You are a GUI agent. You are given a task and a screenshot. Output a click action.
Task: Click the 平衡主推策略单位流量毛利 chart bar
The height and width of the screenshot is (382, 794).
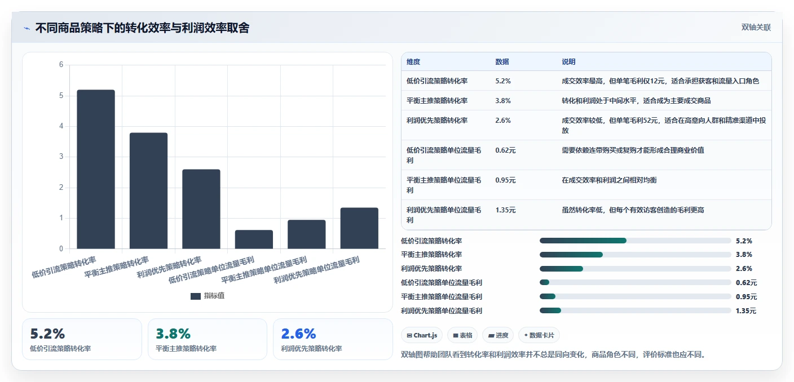point(307,234)
